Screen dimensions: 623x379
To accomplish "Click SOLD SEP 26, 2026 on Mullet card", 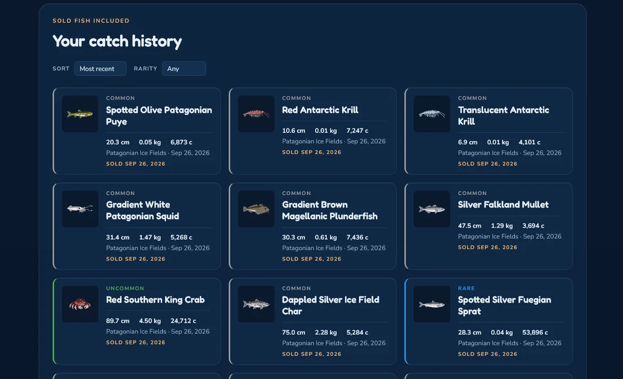I will click(488, 247).
